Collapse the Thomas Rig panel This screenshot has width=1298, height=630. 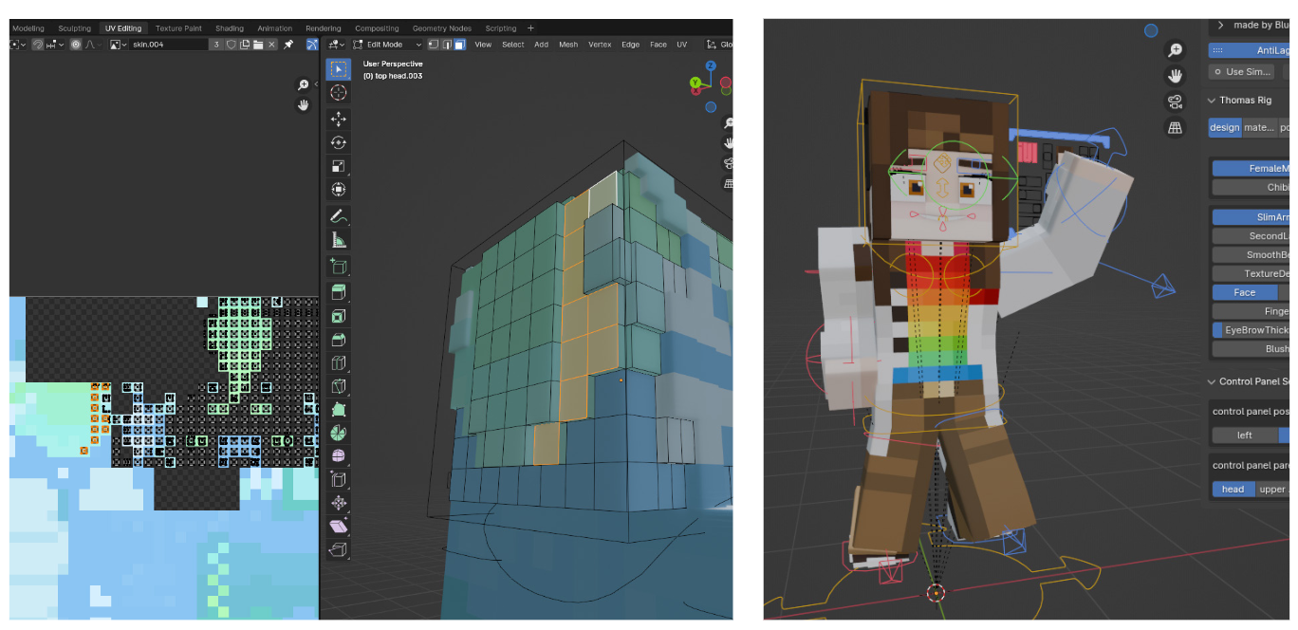1212,100
